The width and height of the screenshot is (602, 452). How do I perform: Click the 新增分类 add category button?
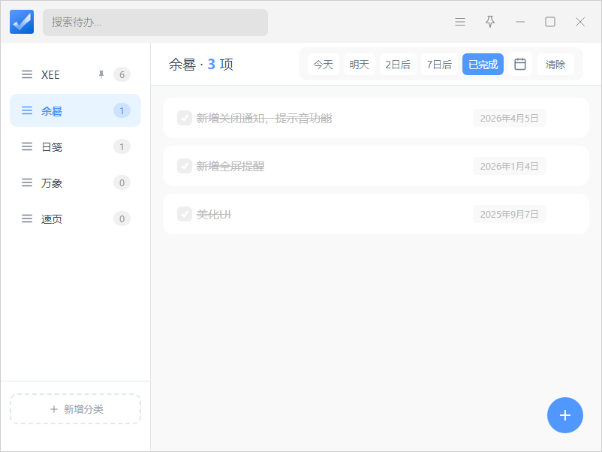click(x=75, y=409)
